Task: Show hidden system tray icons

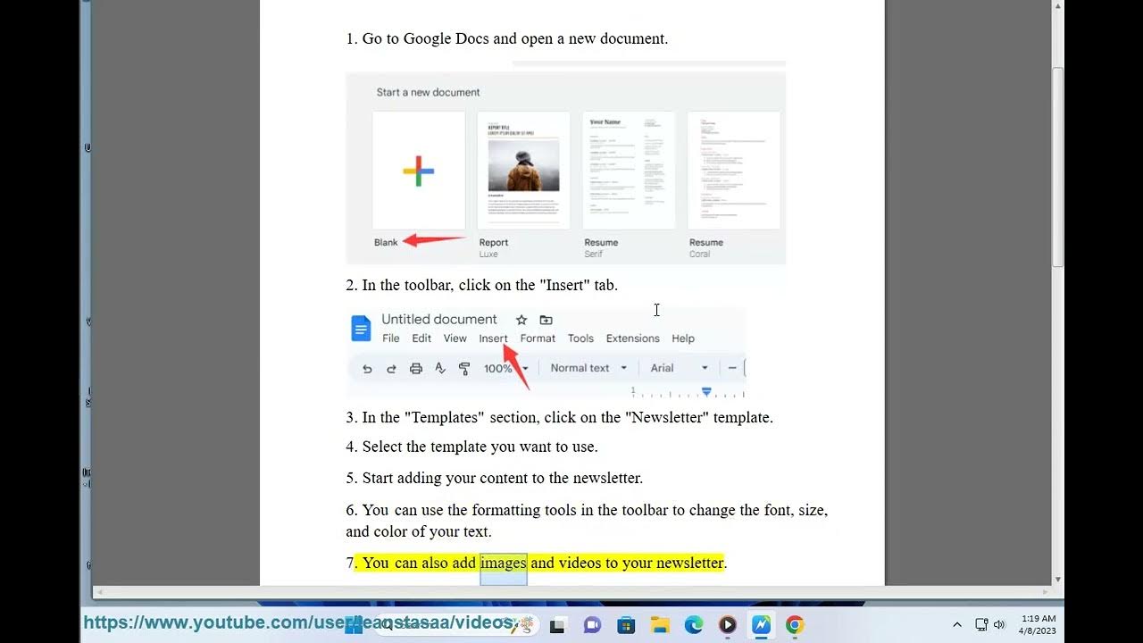Action: (957, 625)
